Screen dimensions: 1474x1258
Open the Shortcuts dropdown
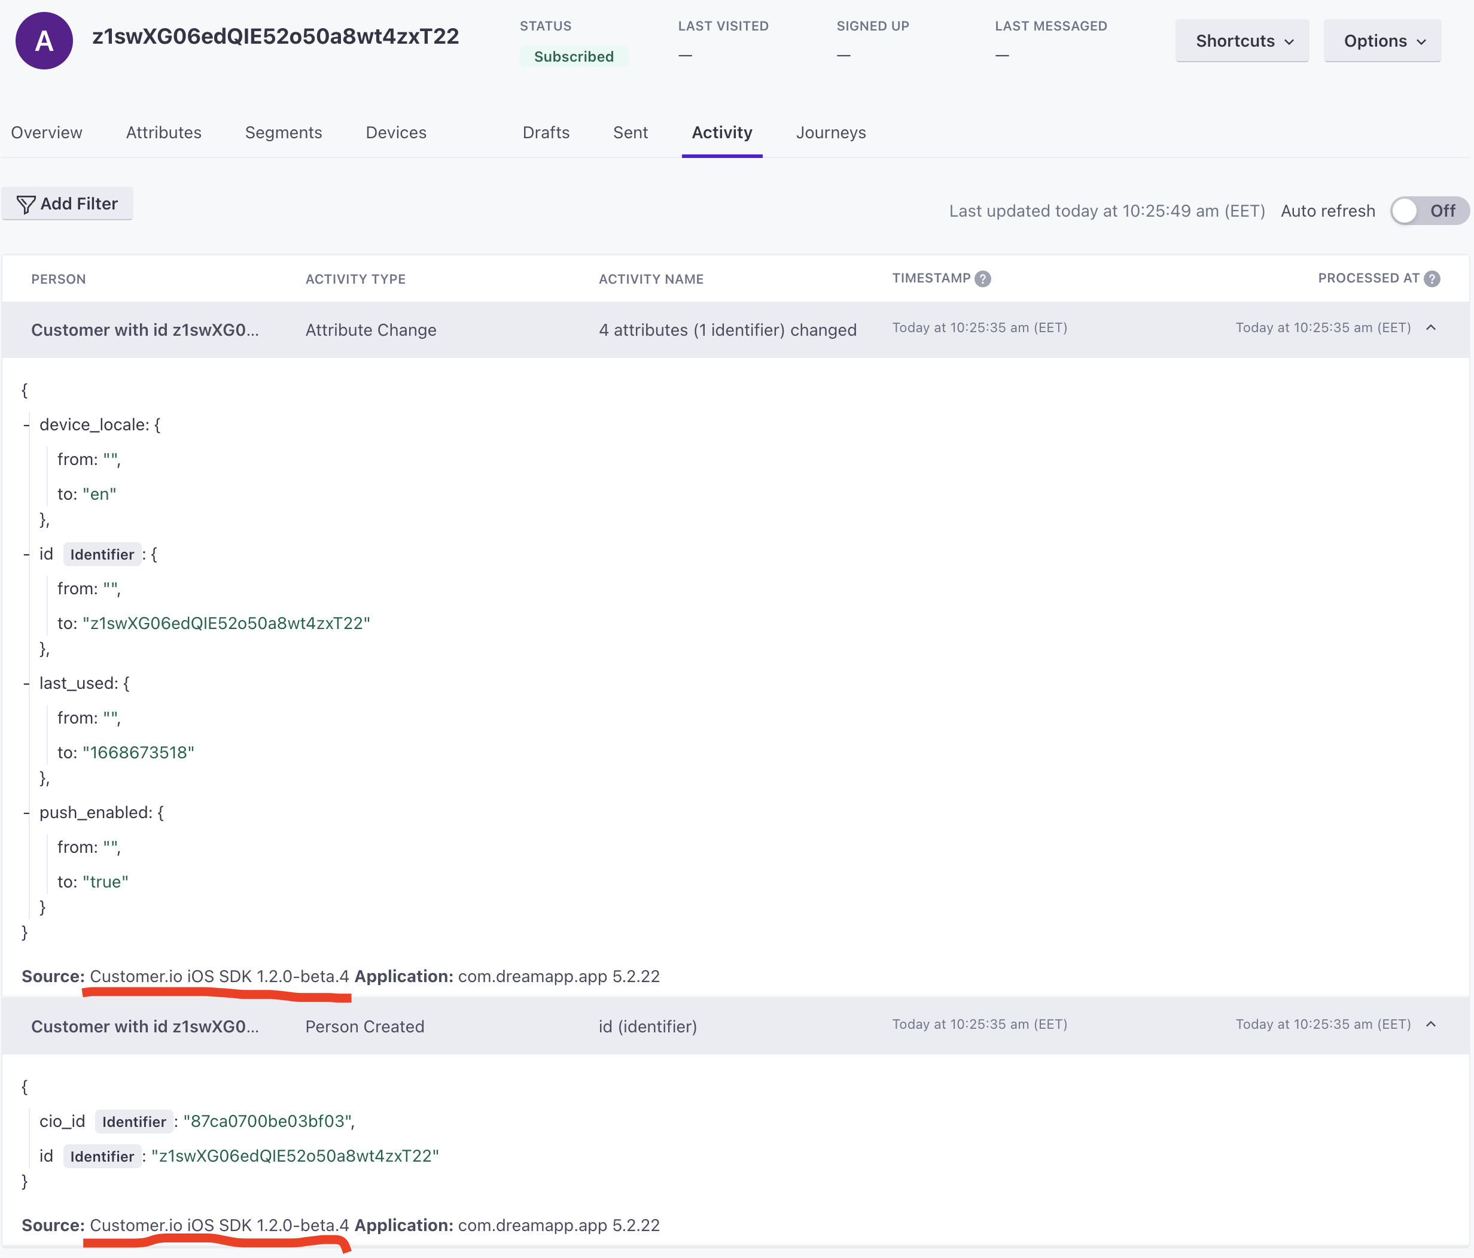1241,41
